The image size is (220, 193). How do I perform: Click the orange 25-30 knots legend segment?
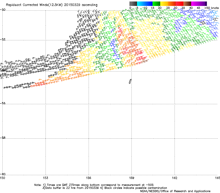[x=172, y=4]
